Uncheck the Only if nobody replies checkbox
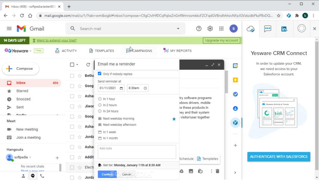This screenshot has width=319, height=181. pos(100,74)
